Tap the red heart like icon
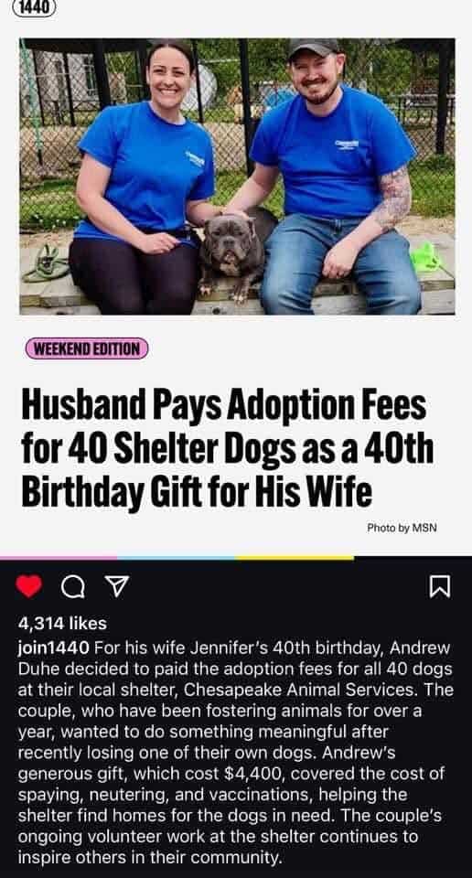The width and height of the screenshot is (472, 878). [x=28, y=585]
